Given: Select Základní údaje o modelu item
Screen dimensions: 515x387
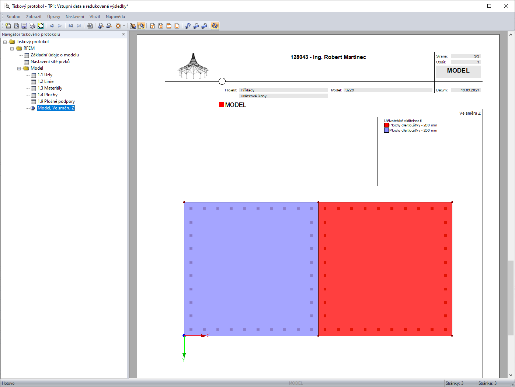Looking at the screenshot, I should [55, 55].
